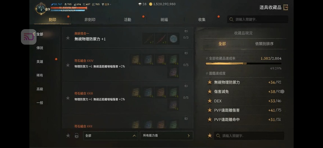Image resolution: width=323 pixels, height=148 pixels.
Task: Toggle the star for 符石組合 XXIV
Action: point(68,65)
